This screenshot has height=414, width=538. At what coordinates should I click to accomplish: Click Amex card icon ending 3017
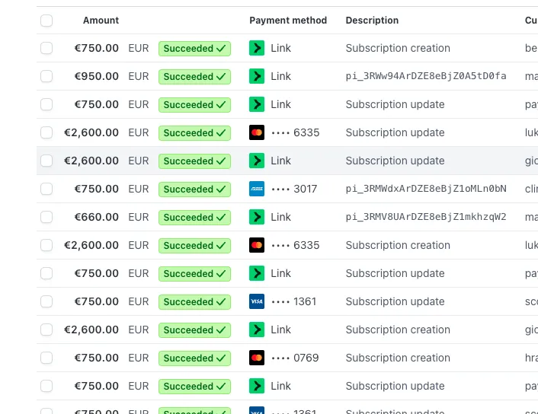click(x=257, y=189)
